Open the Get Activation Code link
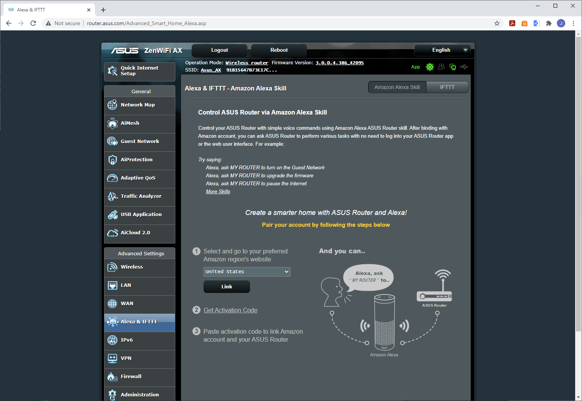The height and width of the screenshot is (401, 582). coord(230,310)
